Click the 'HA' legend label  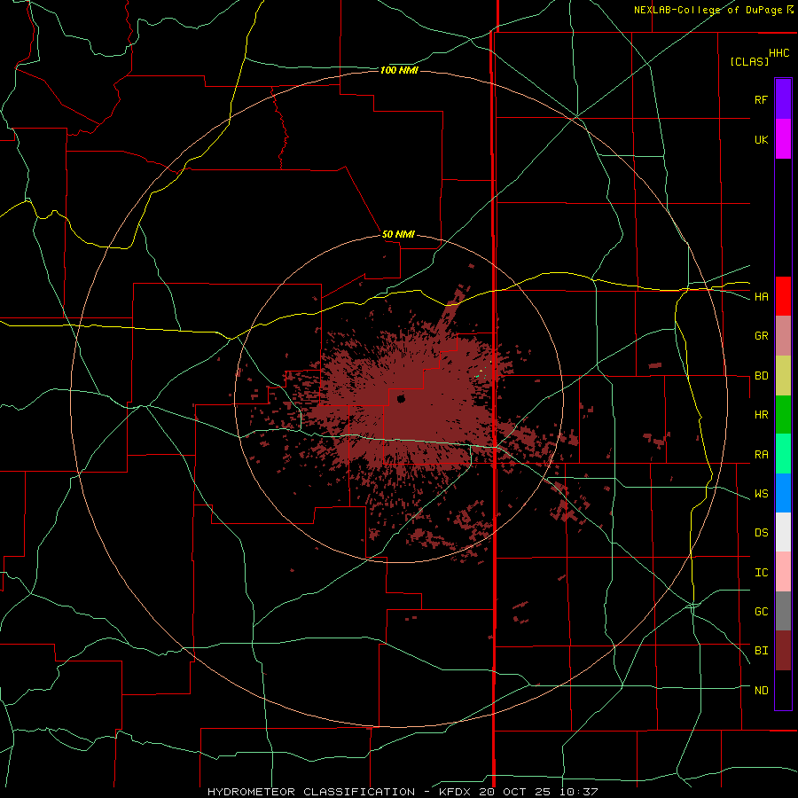[x=761, y=297]
